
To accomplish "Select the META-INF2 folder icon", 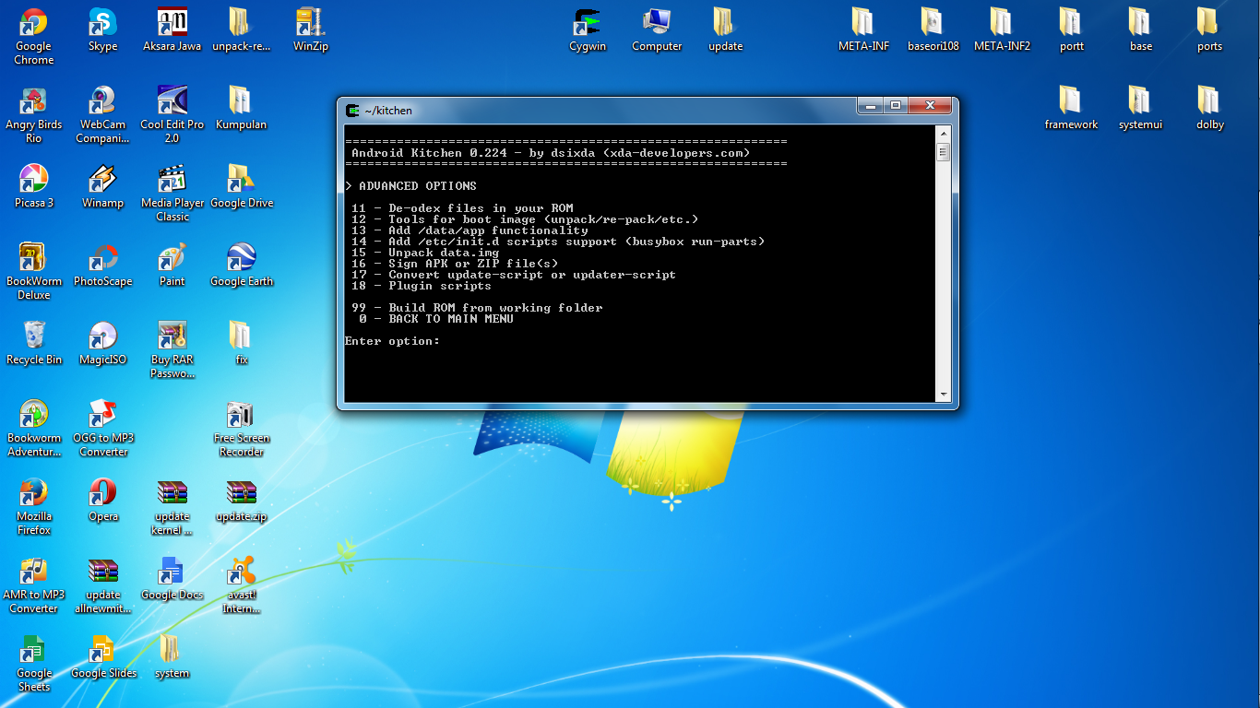I will tap(1003, 29).
